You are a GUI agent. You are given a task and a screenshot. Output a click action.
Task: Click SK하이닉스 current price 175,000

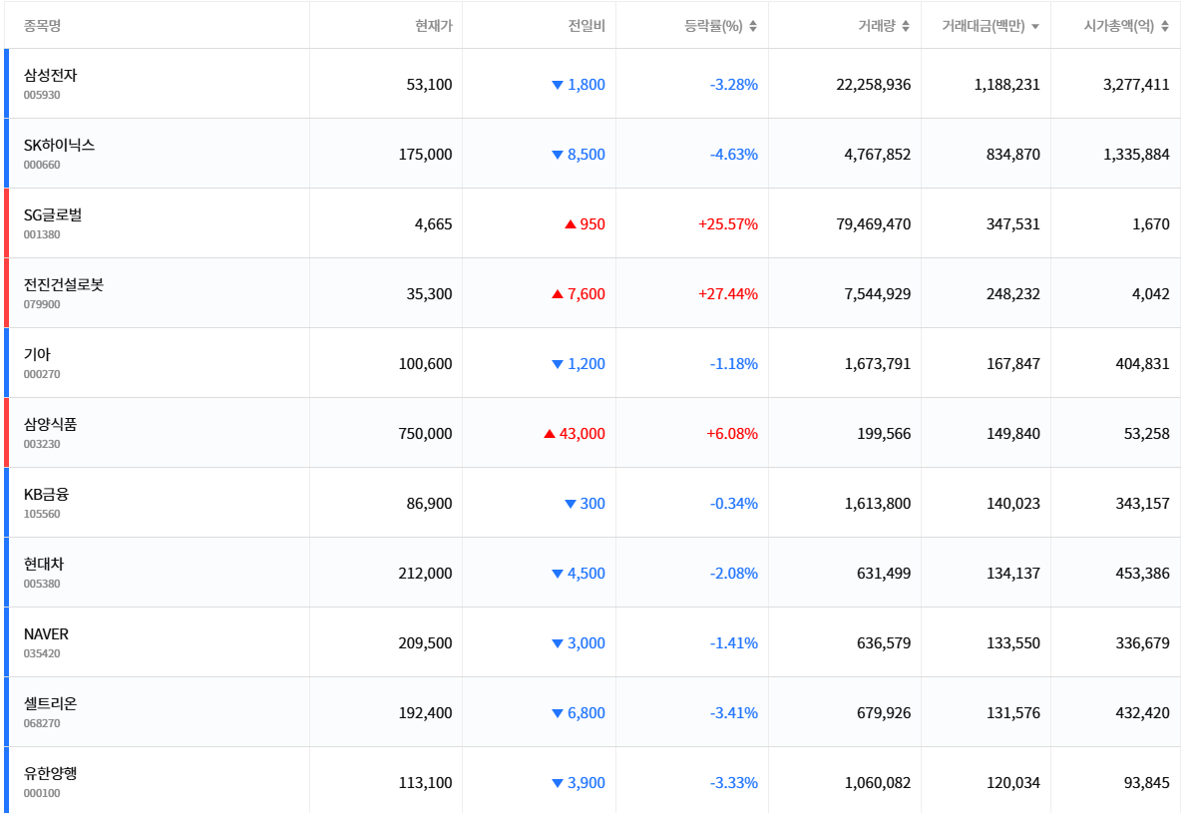pos(425,154)
